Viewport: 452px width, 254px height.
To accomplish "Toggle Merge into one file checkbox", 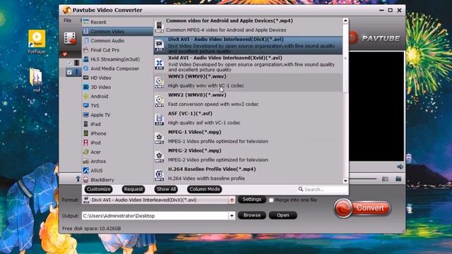I will point(271,200).
